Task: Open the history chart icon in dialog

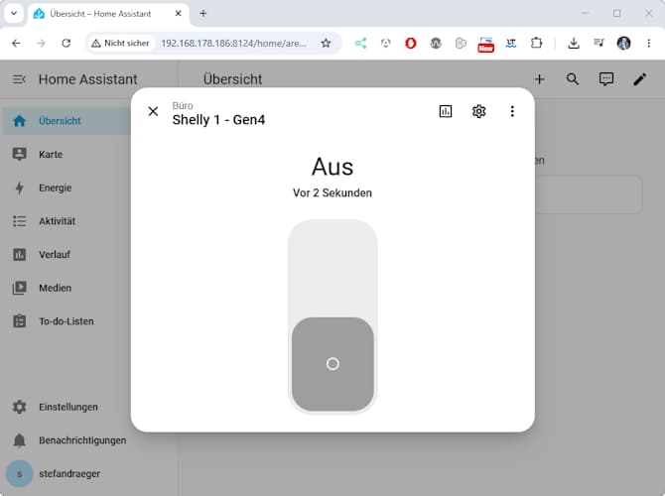Action: click(446, 111)
